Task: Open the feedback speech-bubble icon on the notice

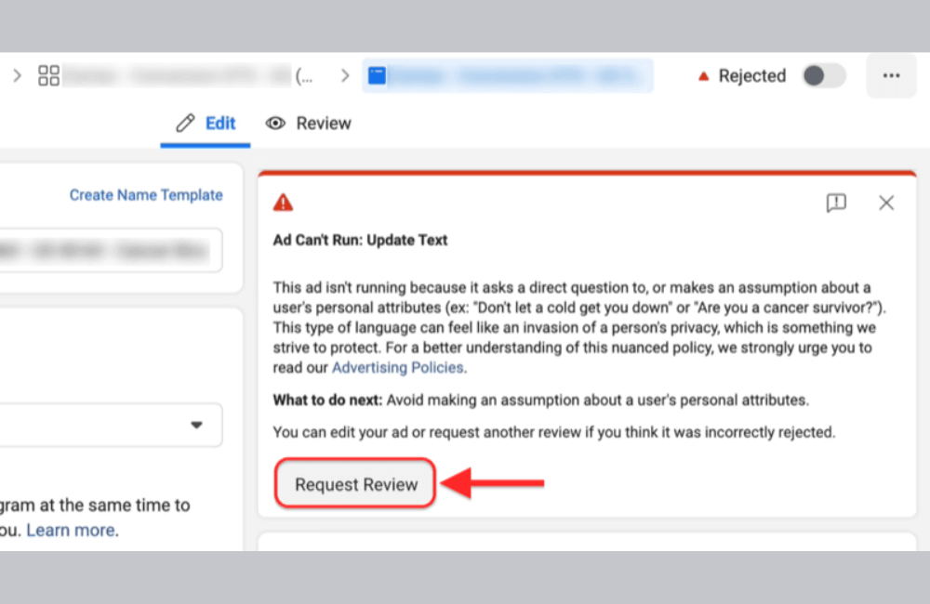Action: [x=836, y=202]
